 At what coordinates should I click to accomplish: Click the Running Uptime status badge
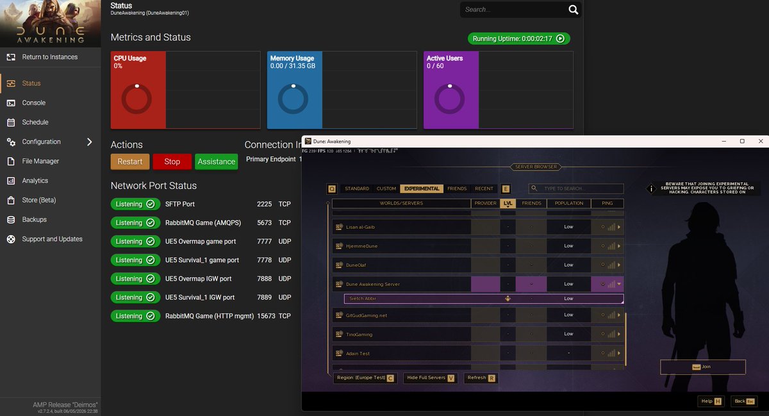click(518, 38)
